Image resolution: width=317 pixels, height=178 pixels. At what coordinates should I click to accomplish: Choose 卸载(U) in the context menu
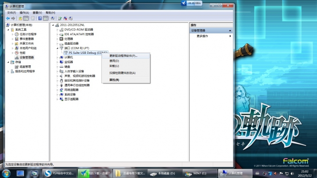tap(126, 66)
